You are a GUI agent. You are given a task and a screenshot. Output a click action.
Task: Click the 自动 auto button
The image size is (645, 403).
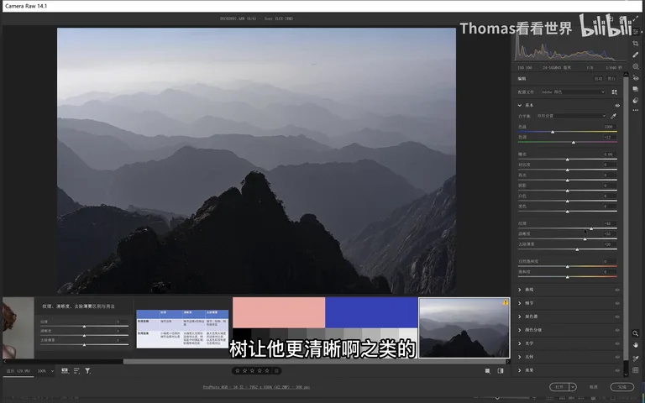point(598,79)
